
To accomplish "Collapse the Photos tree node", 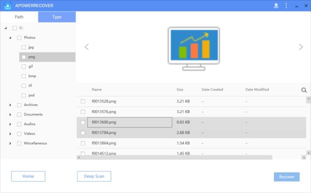I will [x=10, y=38].
